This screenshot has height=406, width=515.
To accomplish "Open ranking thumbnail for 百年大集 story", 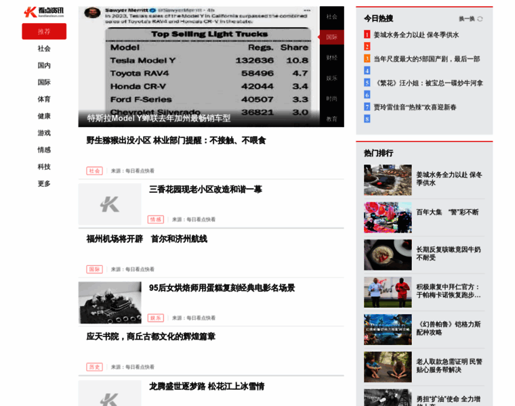I will point(388,217).
